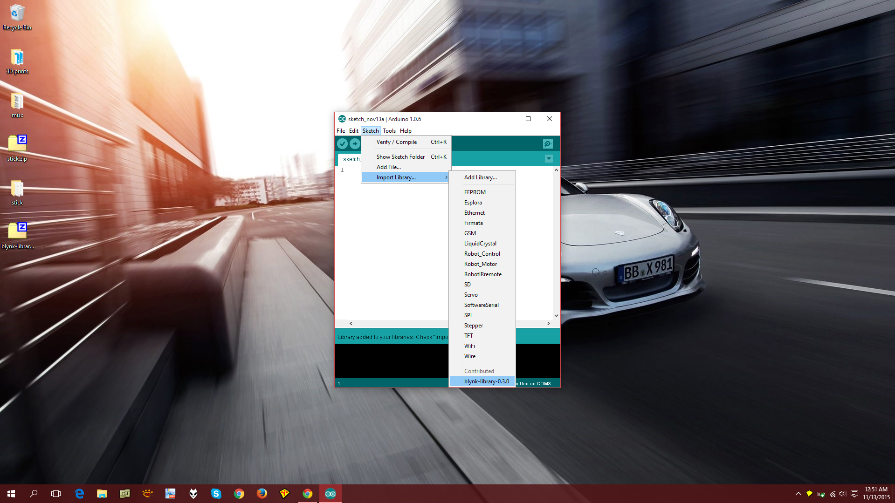Import the Servo library
This screenshot has height=503, width=895.
pyautogui.click(x=482, y=295)
